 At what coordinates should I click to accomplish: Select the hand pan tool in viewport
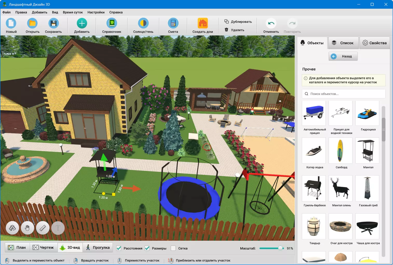28,228
